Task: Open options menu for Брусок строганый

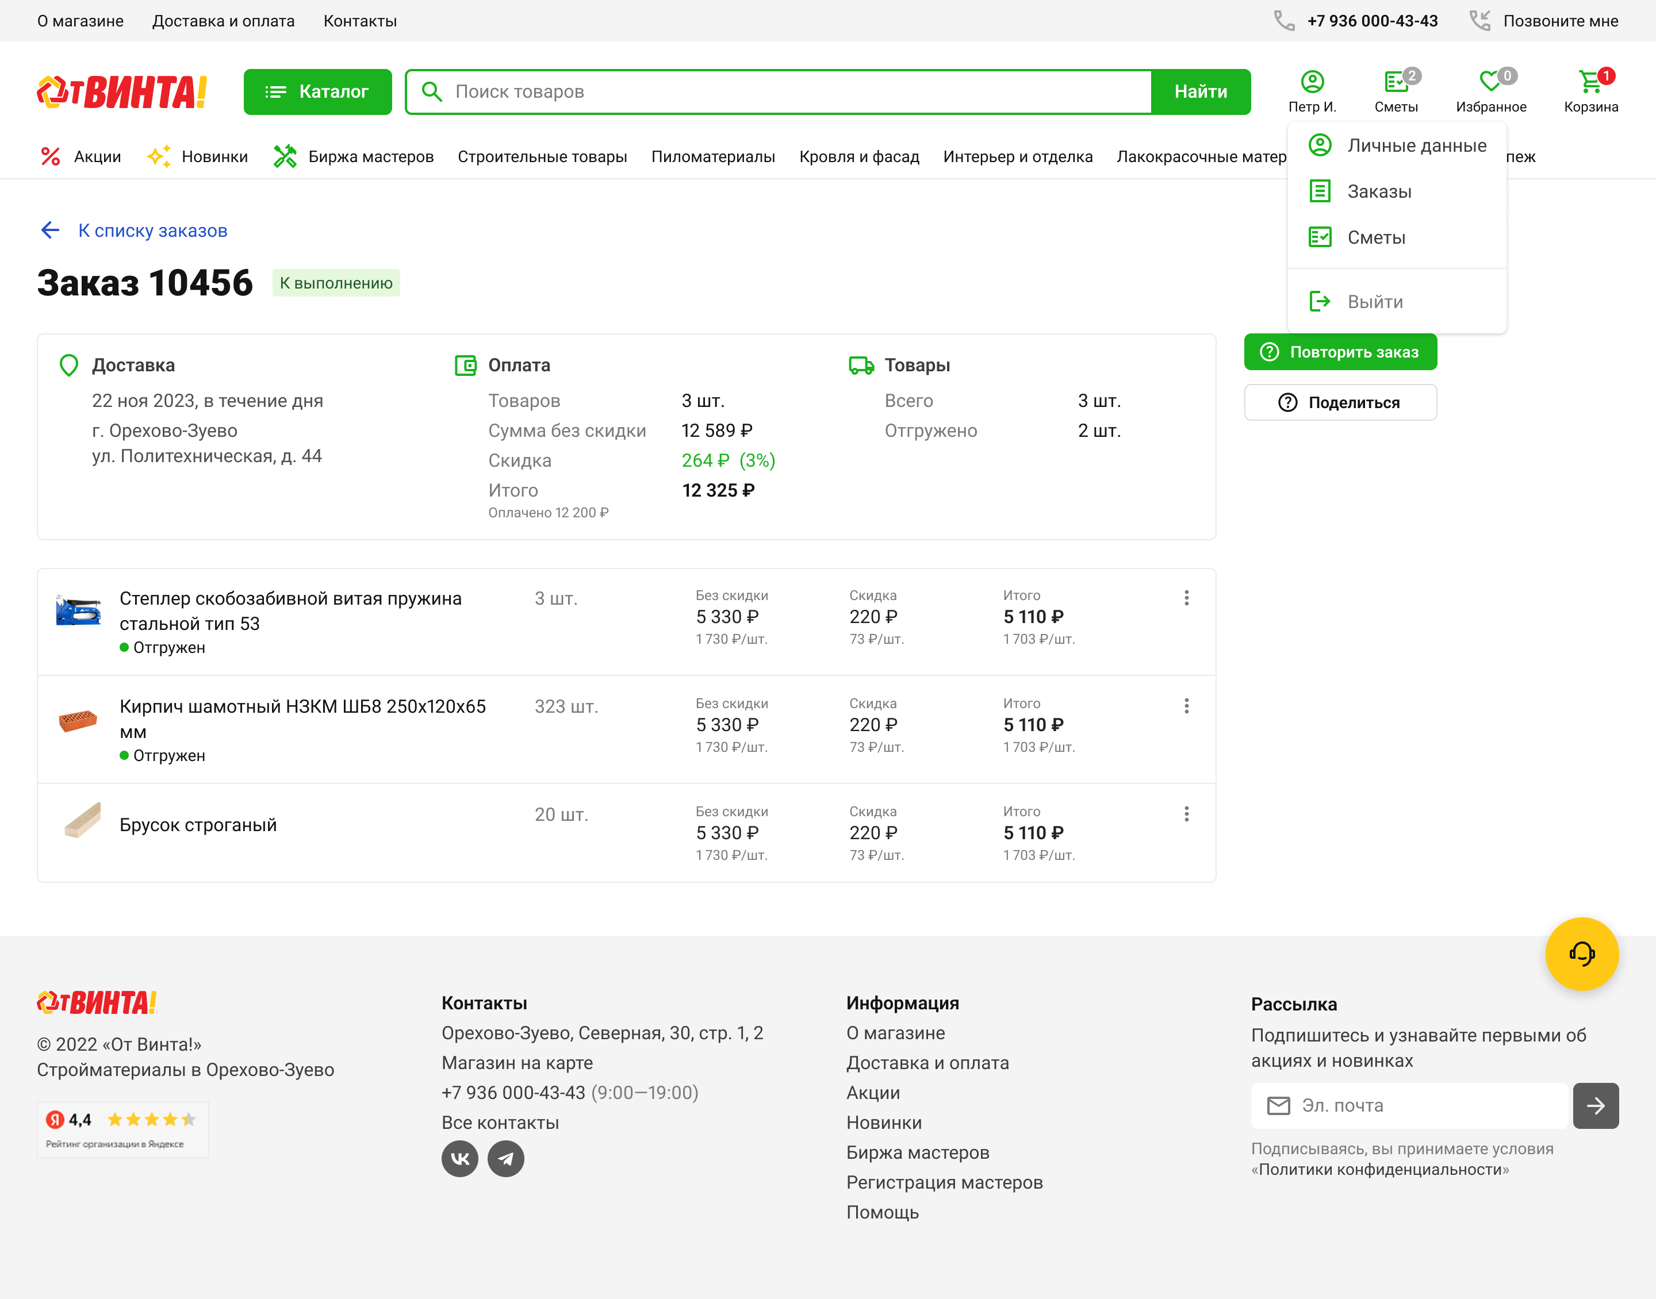Action: pos(1186,814)
